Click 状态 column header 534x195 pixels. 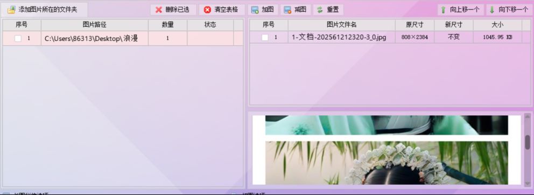click(210, 25)
